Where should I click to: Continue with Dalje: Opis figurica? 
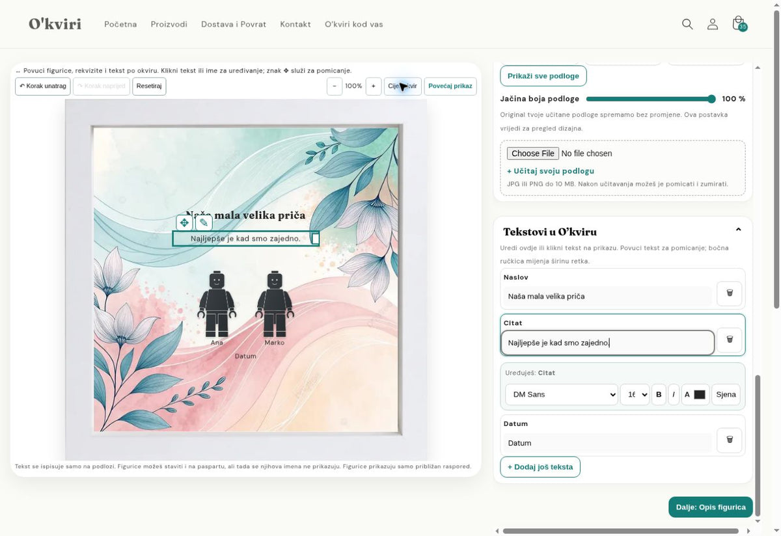pyautogui.click(x=711, y=507)
